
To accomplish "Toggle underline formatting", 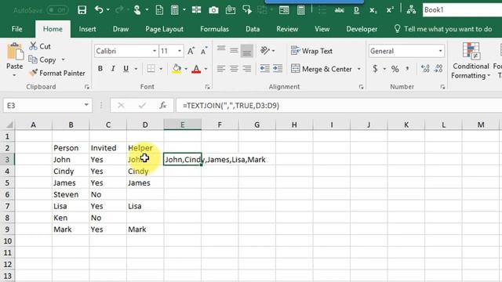I will click(125, 69).
